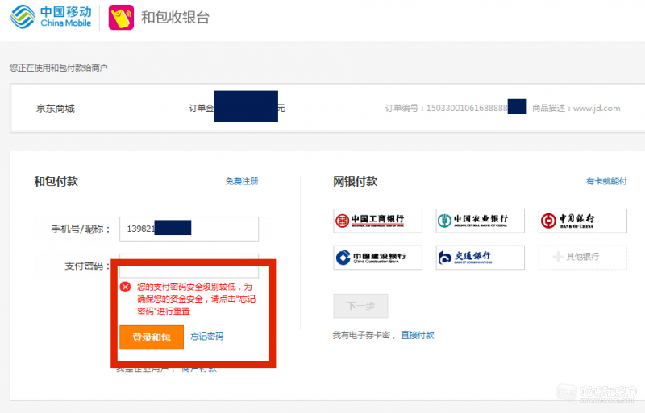Select 中国农业银行 bank option
The height and width of the screenshot is (413, 645).
480,221
